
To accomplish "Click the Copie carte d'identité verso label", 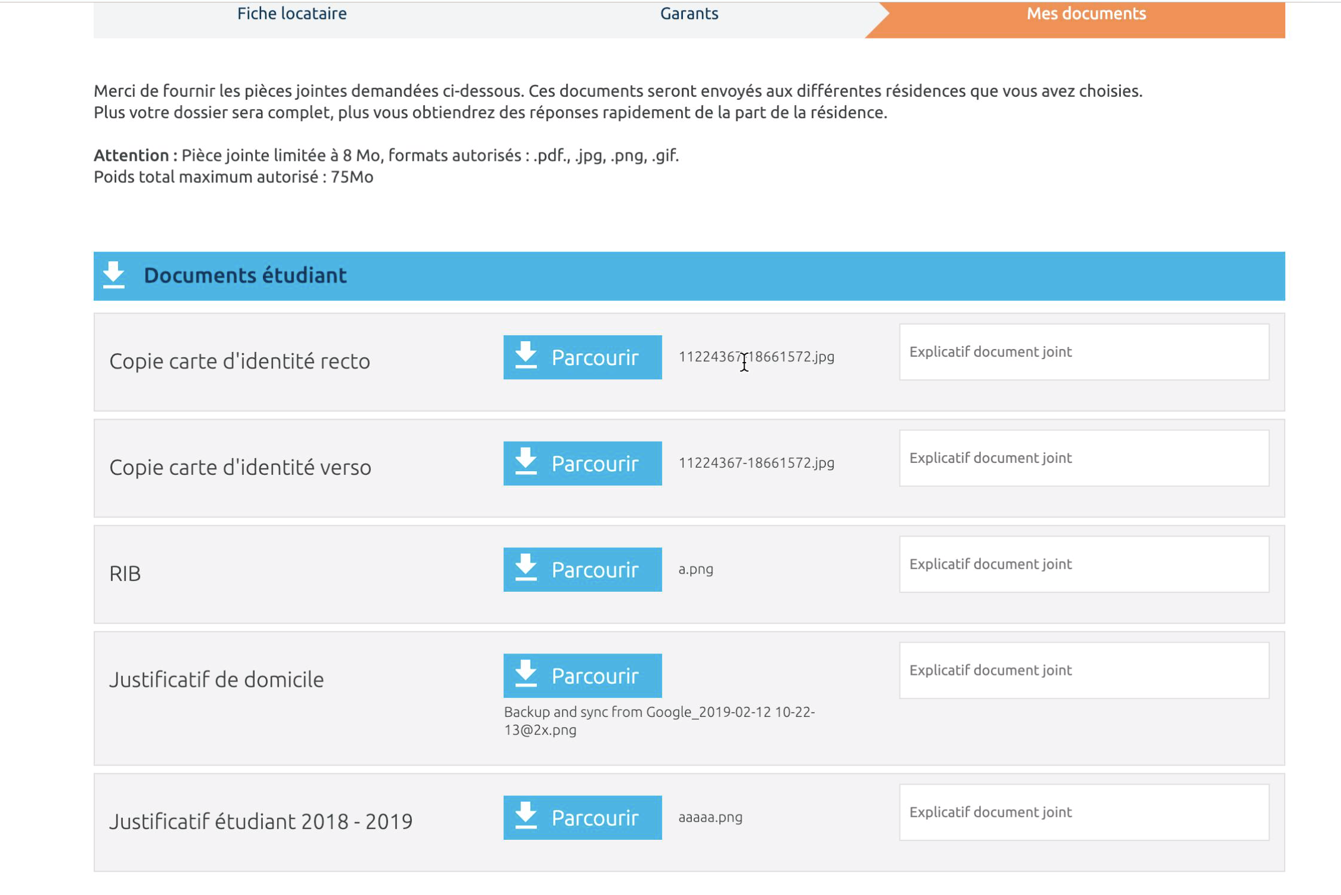I will [x=240, y=468].
